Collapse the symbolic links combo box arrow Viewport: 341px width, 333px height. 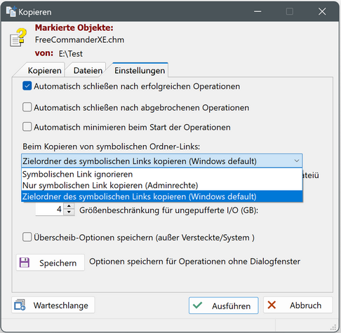point(297,161)
